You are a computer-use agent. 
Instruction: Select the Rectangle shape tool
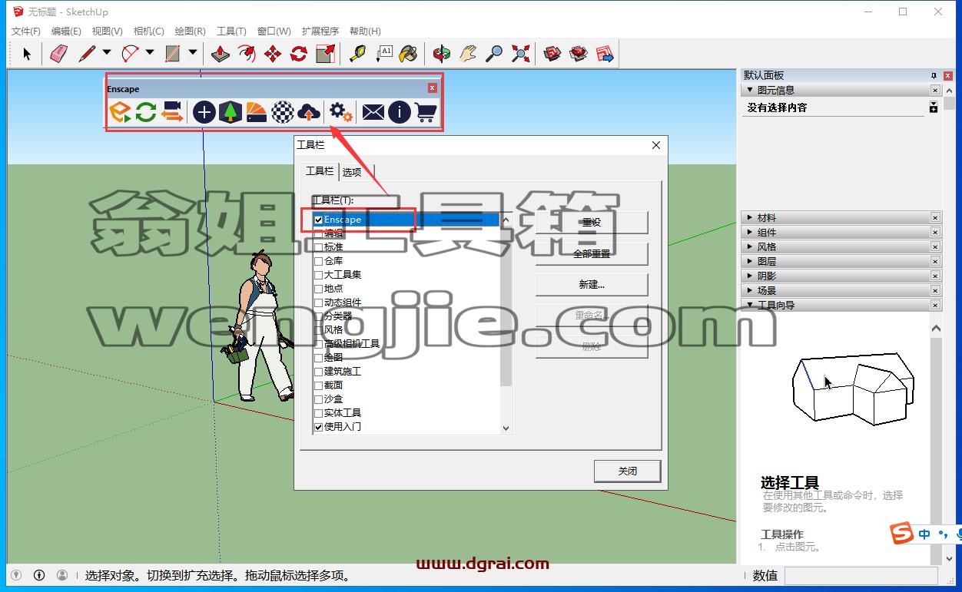(173, 53)
